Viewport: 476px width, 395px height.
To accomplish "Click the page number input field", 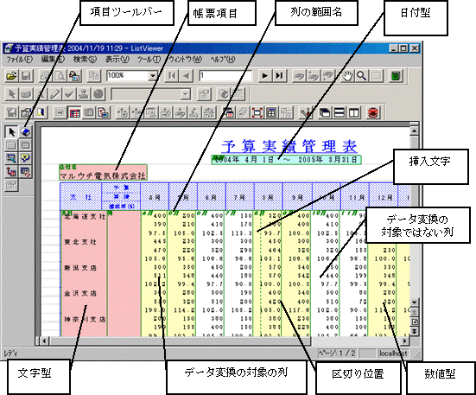I will click(225, 75).
